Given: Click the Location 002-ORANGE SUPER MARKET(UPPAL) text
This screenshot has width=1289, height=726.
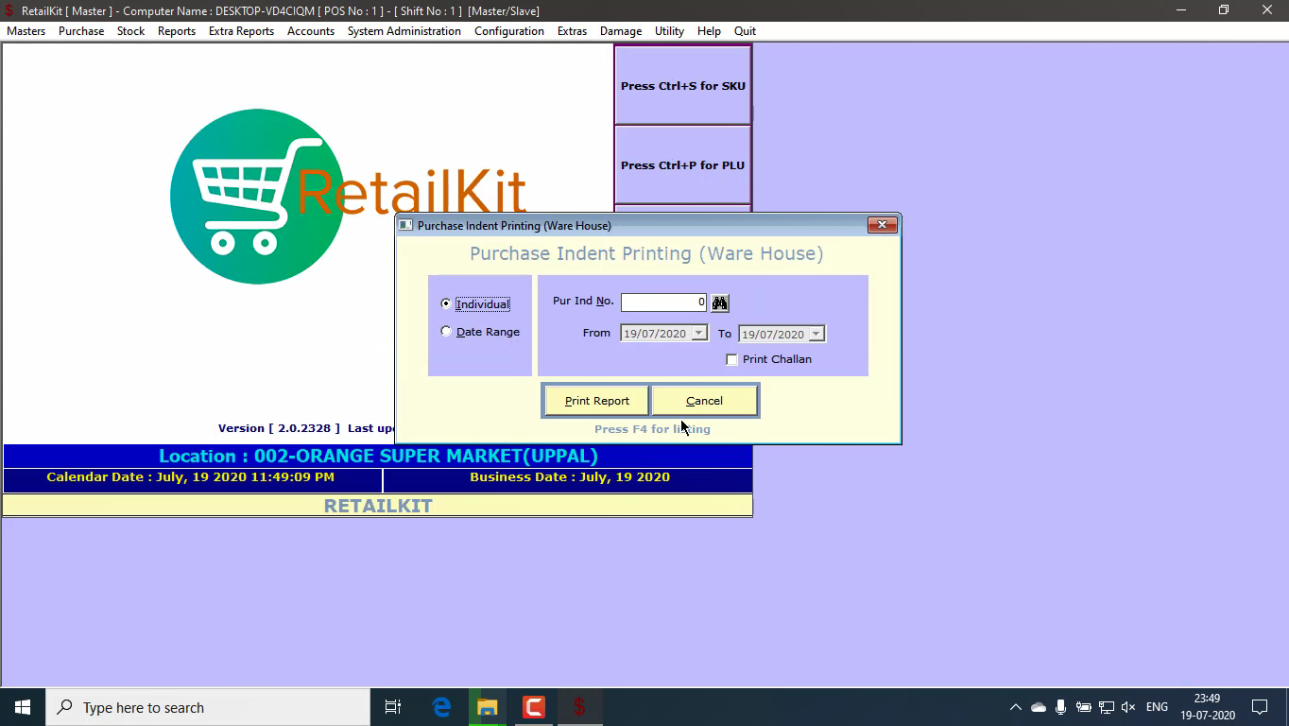Looking at the screenshot, I should point(378,456).
